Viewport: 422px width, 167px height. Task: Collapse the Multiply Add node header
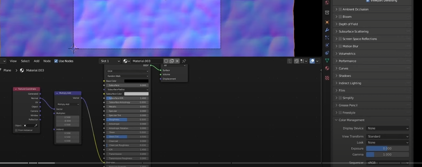click(57, 93)
